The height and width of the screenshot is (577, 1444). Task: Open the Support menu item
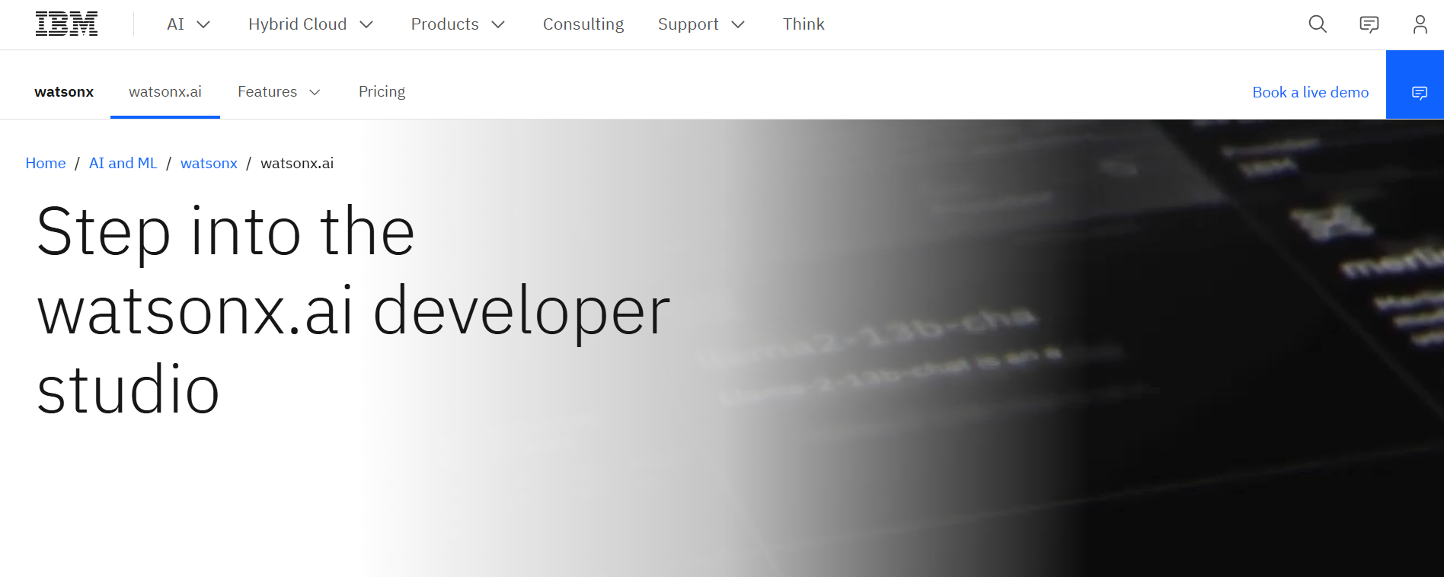pos(688,24)
